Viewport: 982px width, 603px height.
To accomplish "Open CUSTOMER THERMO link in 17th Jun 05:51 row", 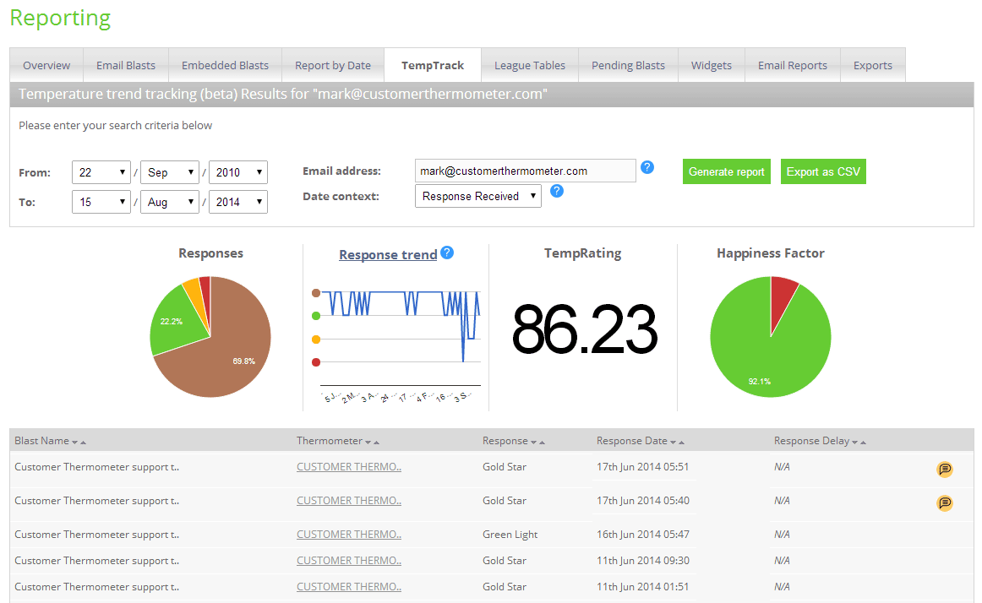I will pos(349,466).
